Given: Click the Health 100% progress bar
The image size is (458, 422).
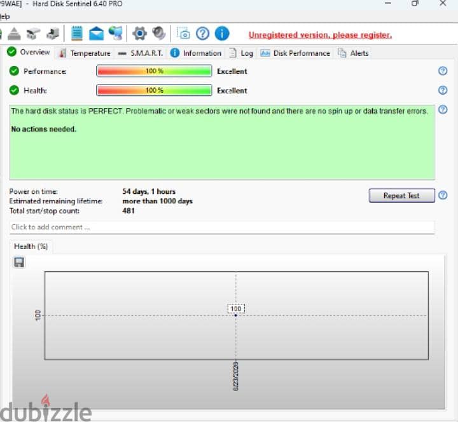Looking at the screenshot, I should [154, 90].
